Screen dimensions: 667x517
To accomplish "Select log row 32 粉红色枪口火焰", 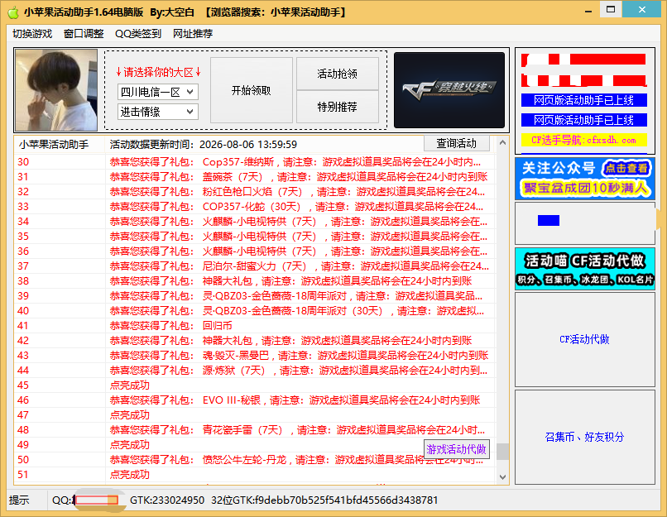I will pos(254,192).
